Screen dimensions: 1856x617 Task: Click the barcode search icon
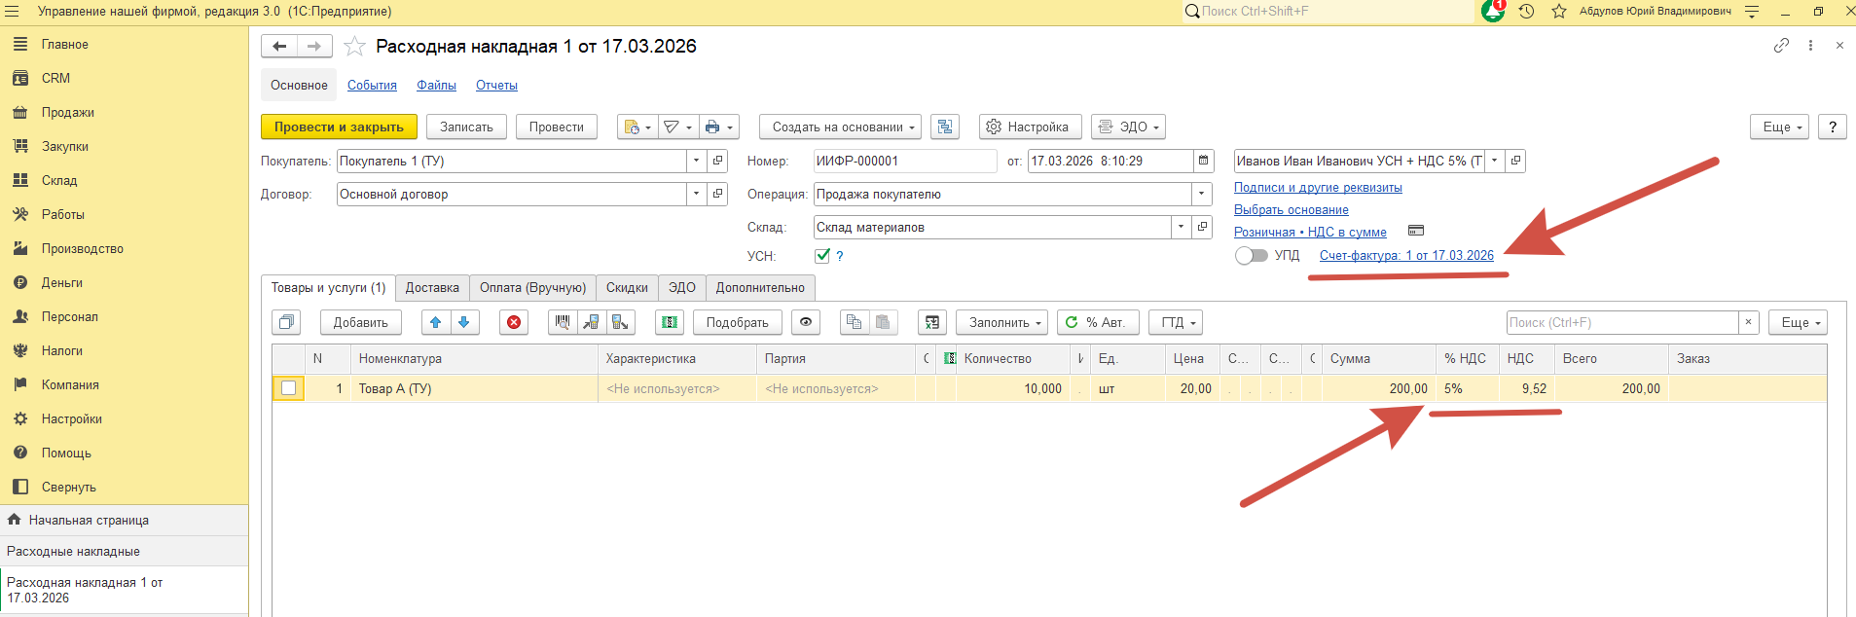(x=563, y=322)
